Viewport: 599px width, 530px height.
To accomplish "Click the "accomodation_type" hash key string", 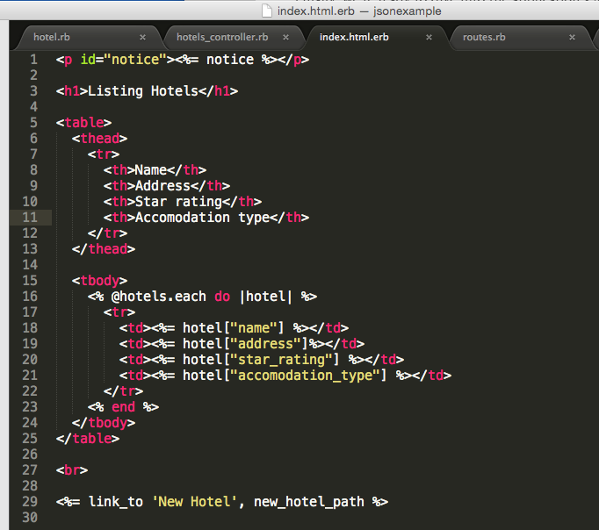I will tap(306, 376).
